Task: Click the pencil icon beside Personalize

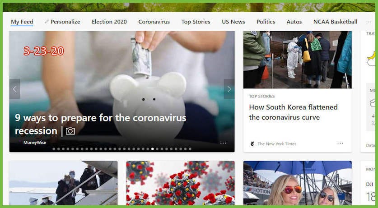Action: [47, 22]
